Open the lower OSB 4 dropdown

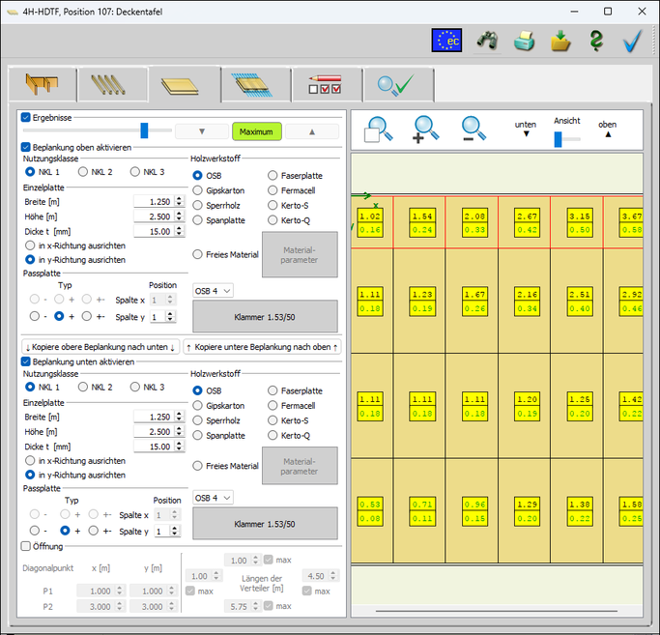(213, 498)
